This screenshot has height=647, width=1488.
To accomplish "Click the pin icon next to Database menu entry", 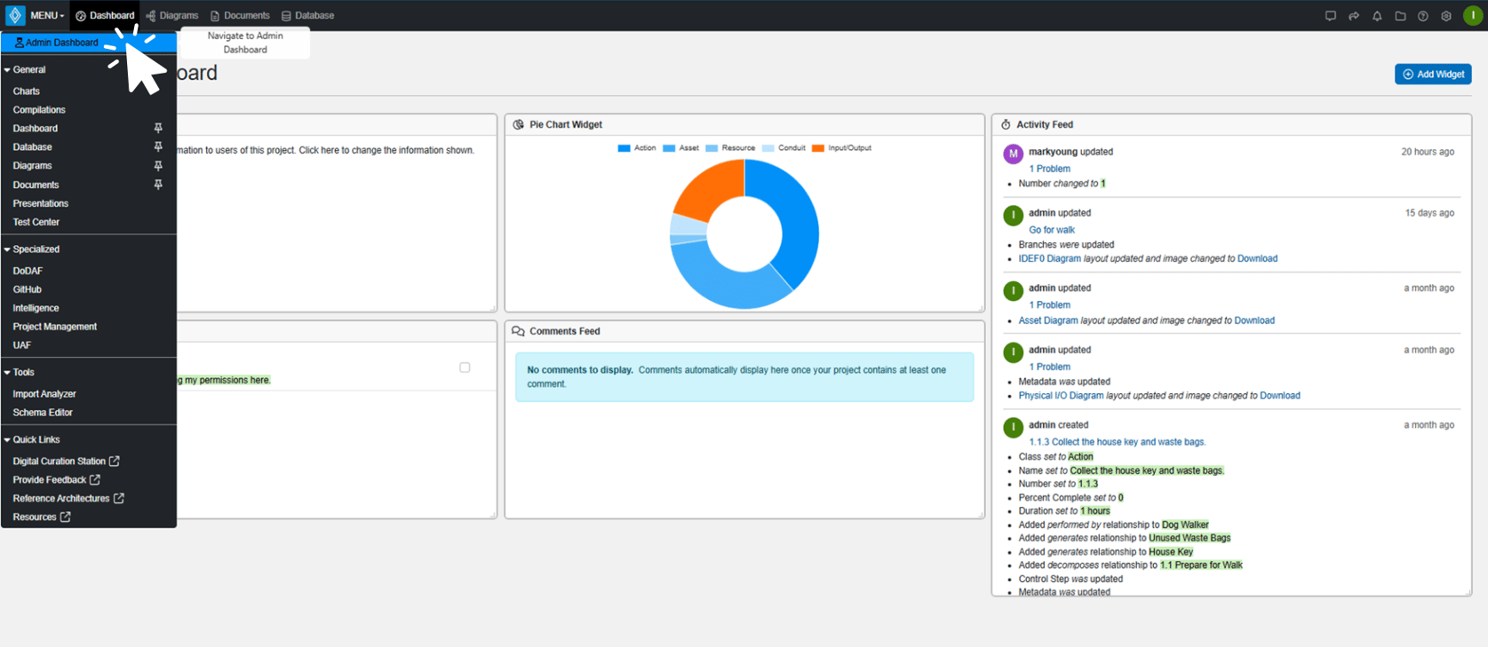I will click(x=158, y=147).
